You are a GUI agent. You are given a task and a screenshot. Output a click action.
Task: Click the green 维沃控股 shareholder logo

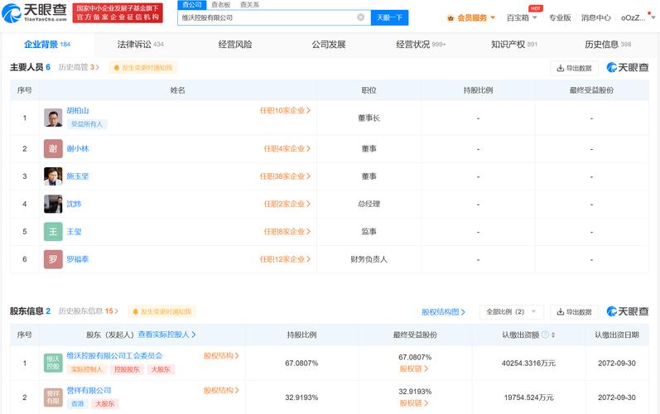(x=53, y=363)
